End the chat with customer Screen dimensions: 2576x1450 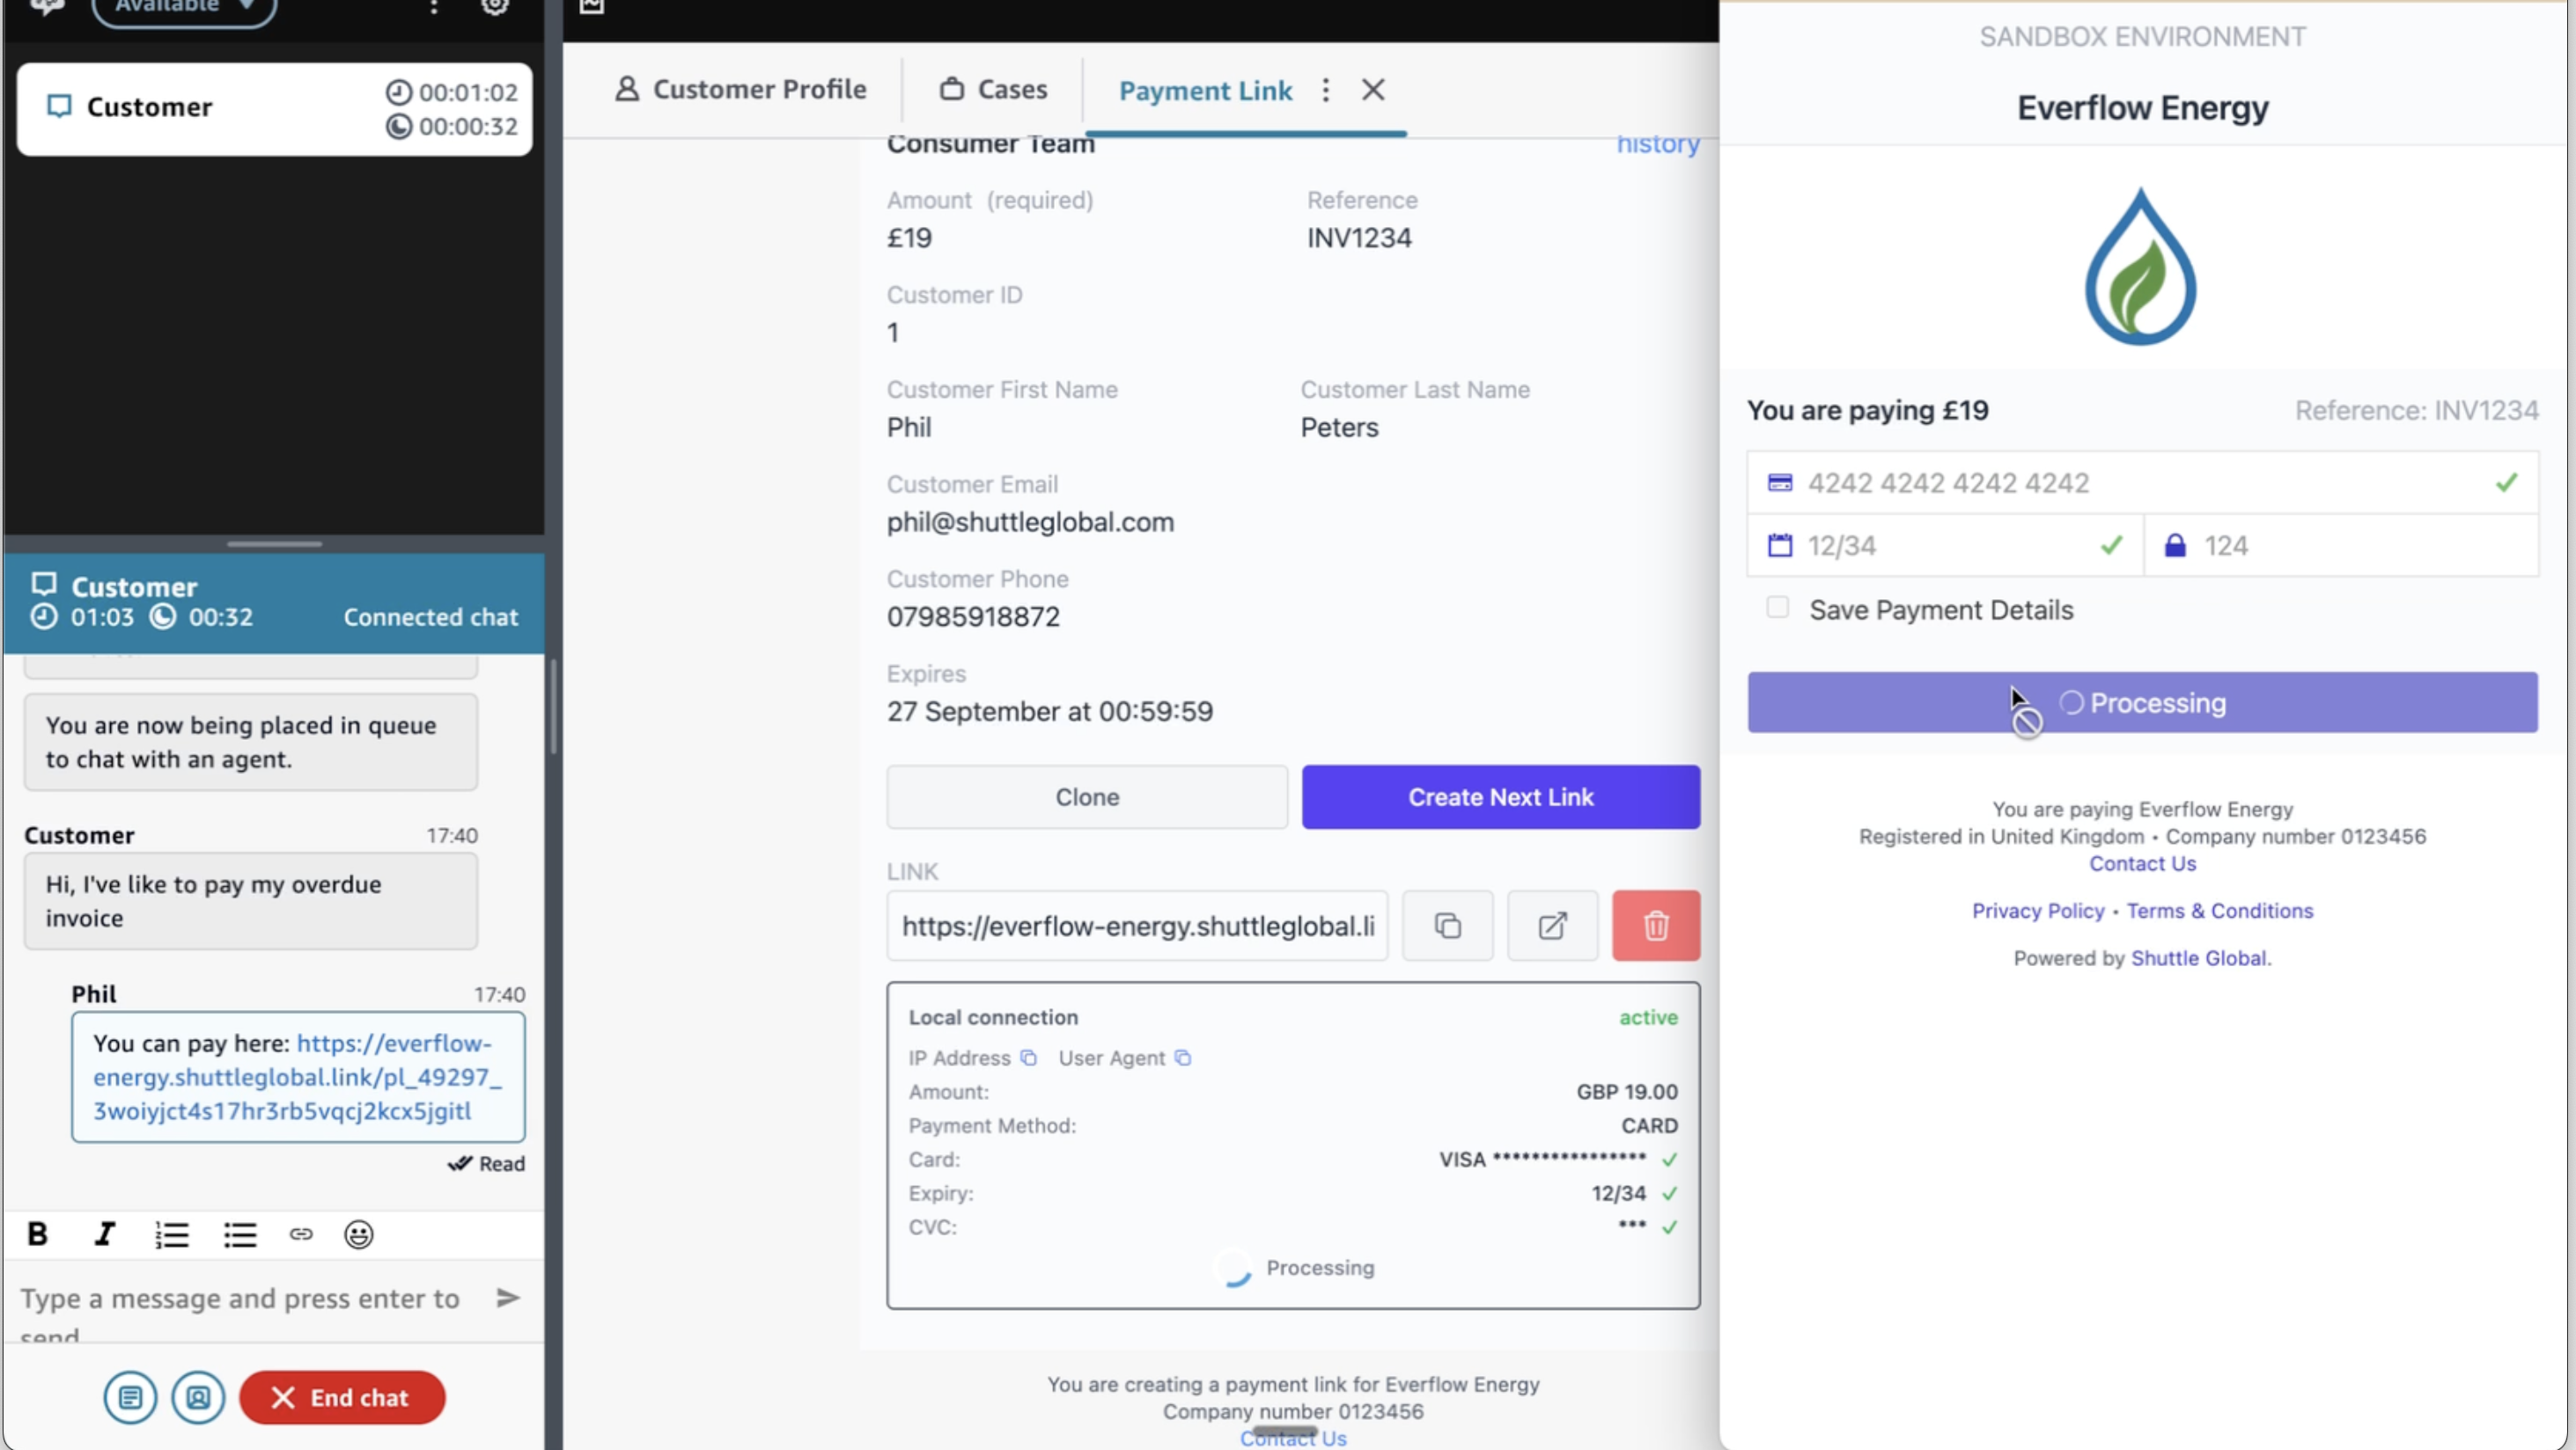tap(342, 1397)
